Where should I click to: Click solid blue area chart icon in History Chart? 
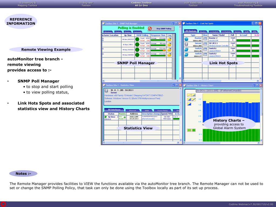pos(189,104)
